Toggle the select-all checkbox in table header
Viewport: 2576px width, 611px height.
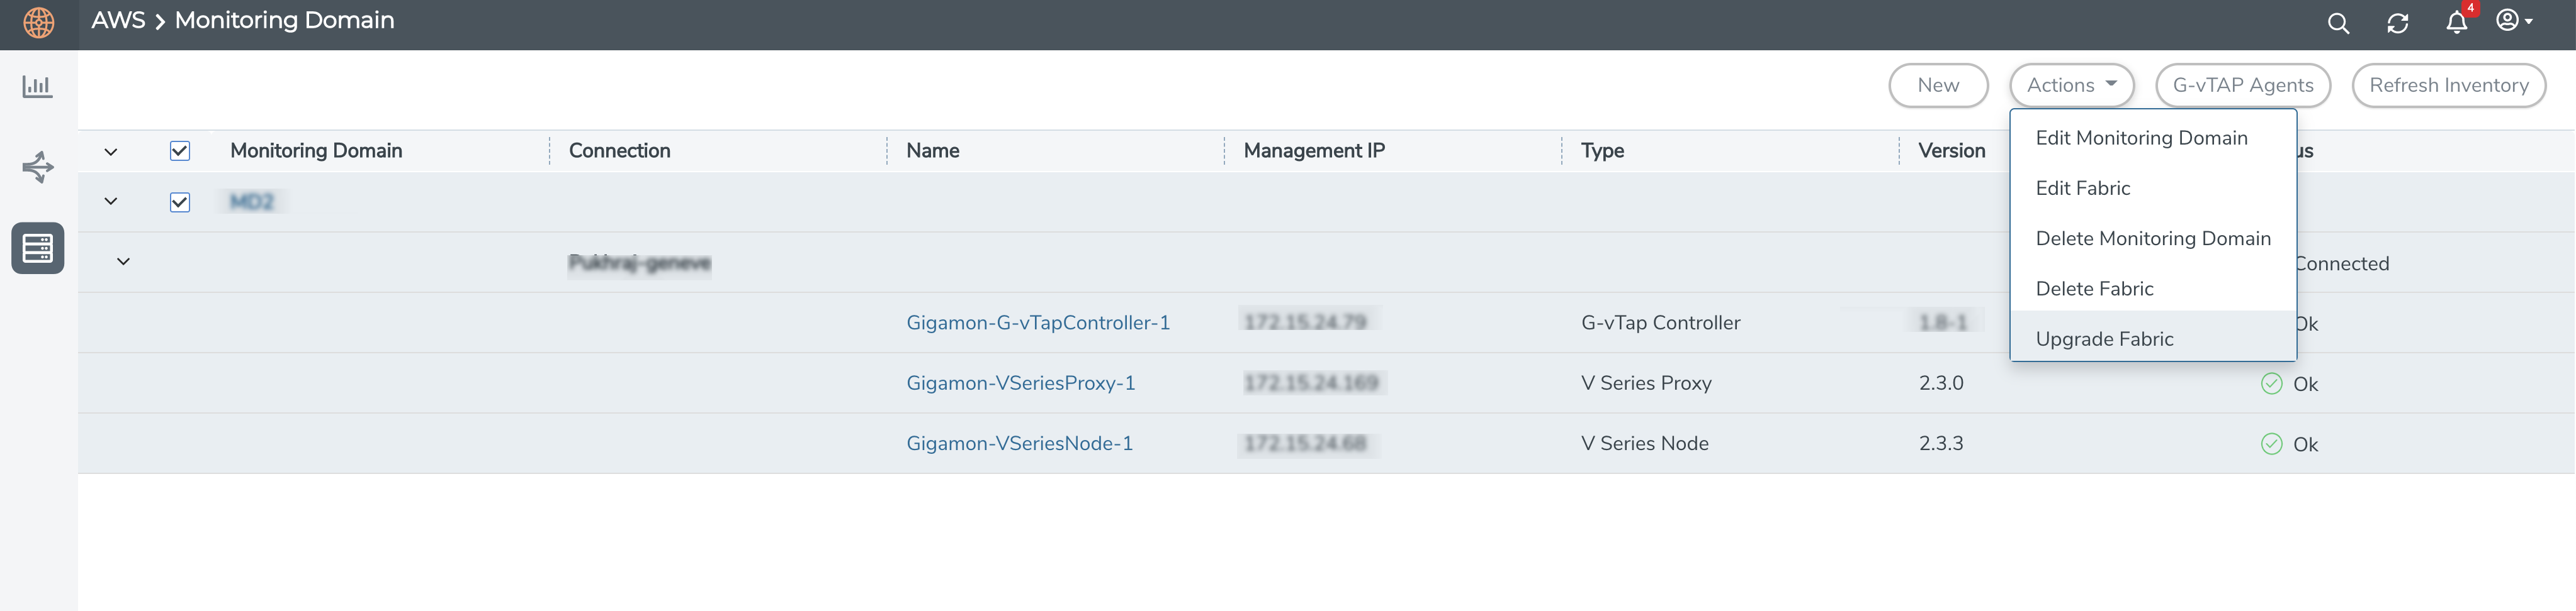tap(180, 151)
